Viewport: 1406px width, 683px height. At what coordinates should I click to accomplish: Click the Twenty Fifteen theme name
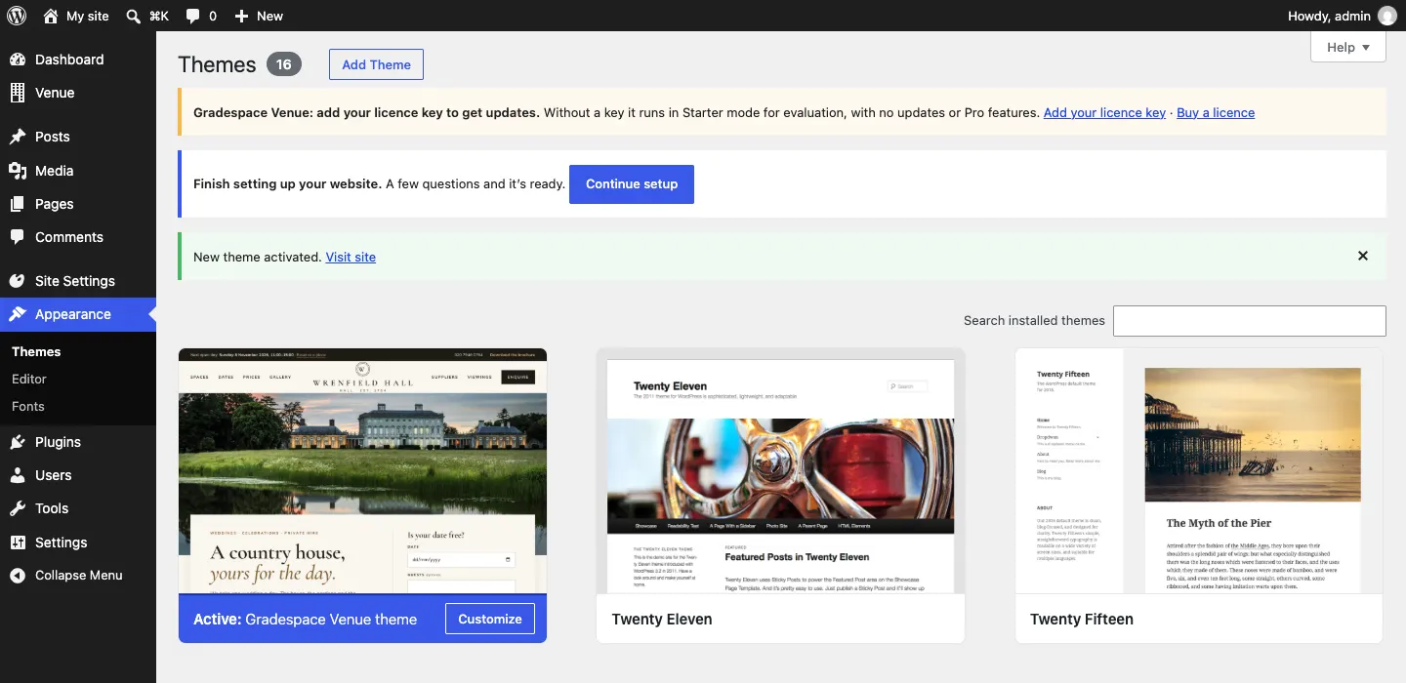[x=1082, y=620]
